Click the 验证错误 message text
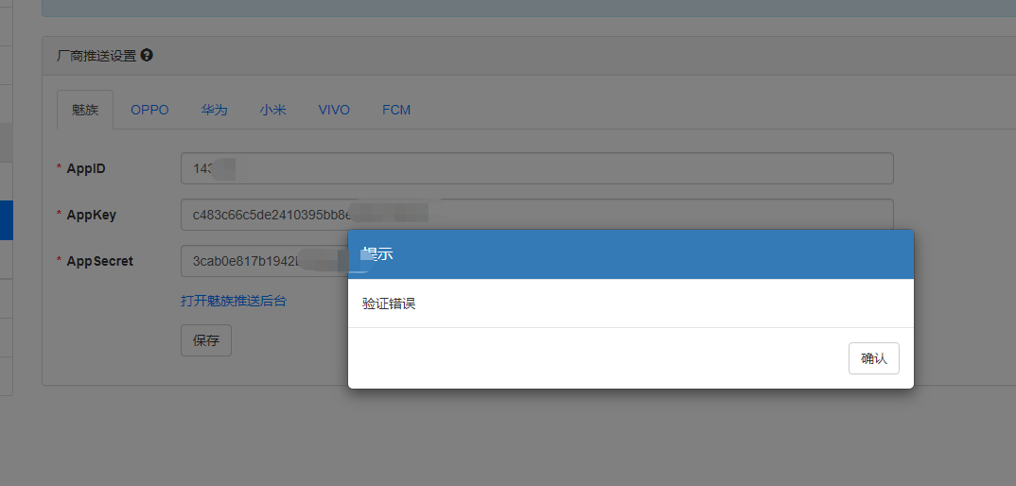The height and width of the screenshot is (486, 1016). coord(389,304)
